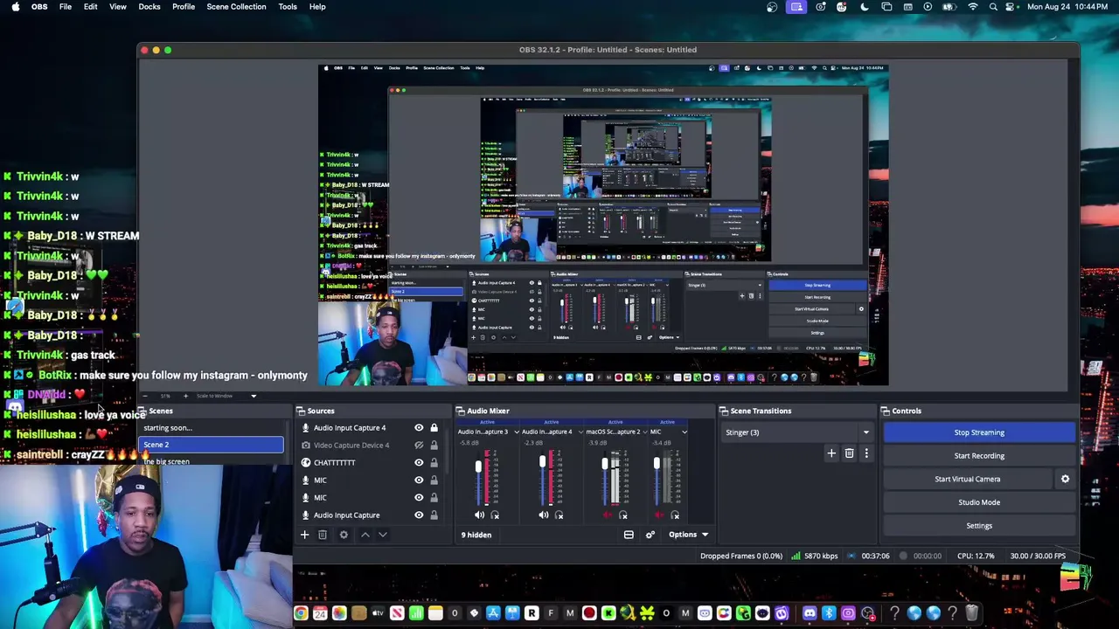Toggle lock on Video Capture Device 4

[x=434, y=446]
